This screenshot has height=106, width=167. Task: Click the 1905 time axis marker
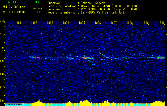pos(82,23)
